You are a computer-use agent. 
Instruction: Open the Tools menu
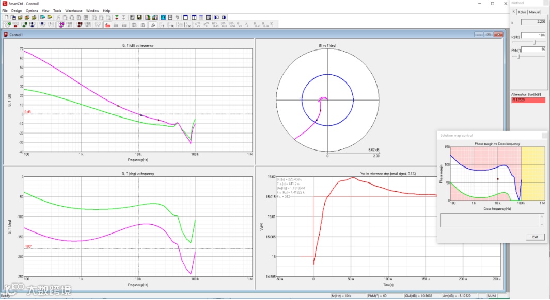[x=57, y=11]
